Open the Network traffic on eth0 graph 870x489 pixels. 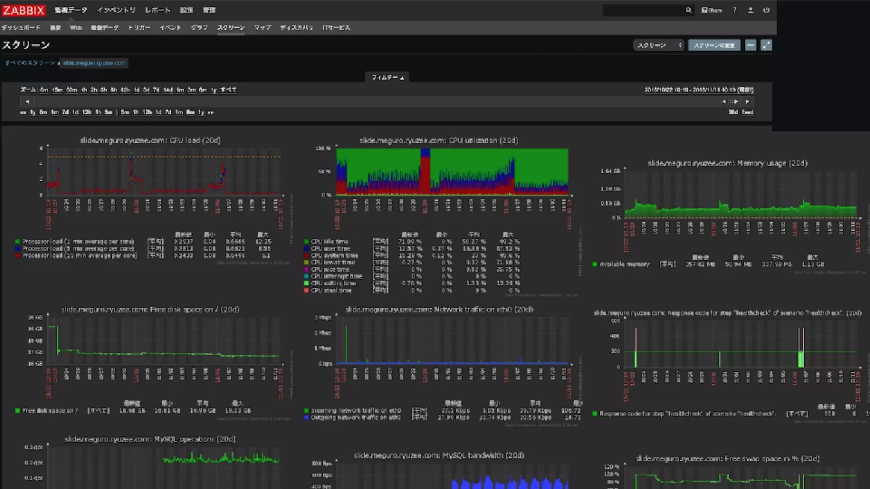452,340
